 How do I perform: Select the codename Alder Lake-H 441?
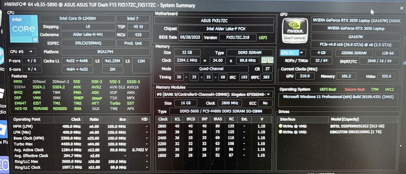coord(88,35)
